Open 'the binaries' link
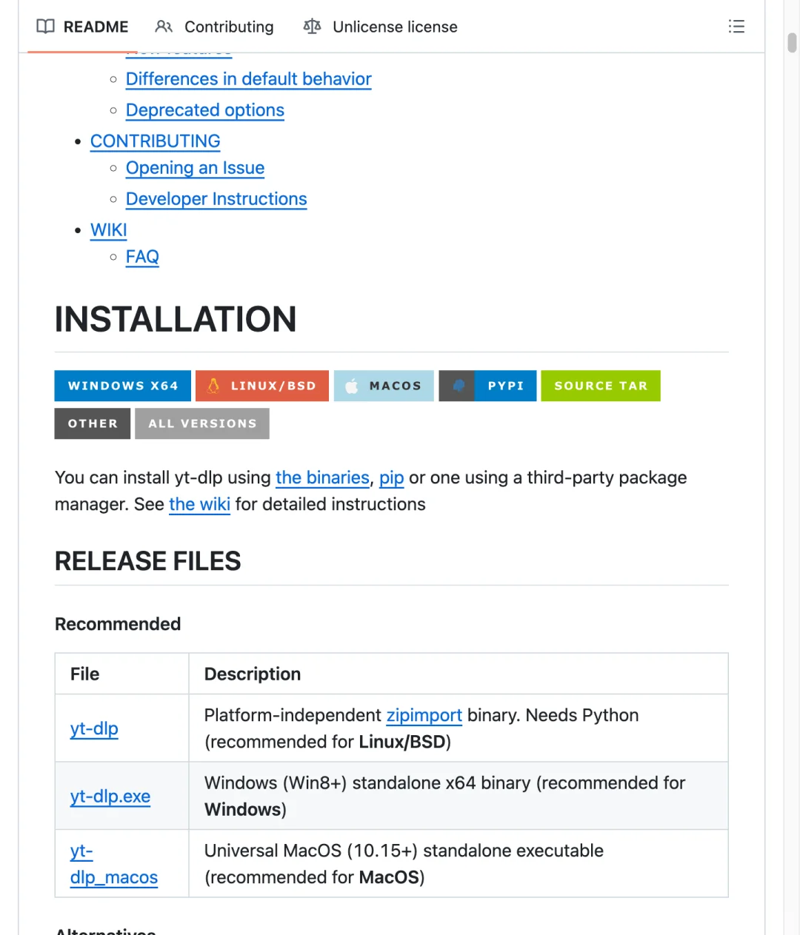The height and width of the screenshot is (935, 800). [x=322, y=477]
